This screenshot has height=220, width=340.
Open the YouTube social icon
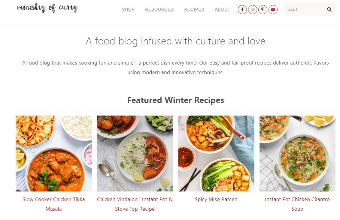273,10
